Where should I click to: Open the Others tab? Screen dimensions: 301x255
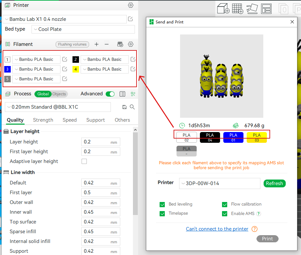(x=122, y=120)
